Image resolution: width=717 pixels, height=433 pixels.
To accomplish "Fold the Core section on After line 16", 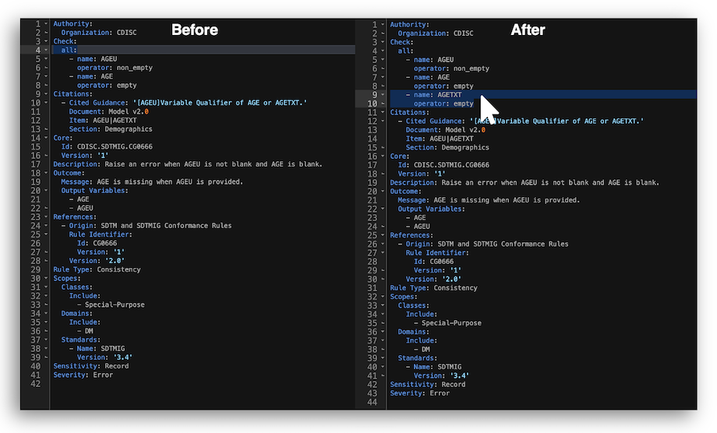I will tap(383, 157).
